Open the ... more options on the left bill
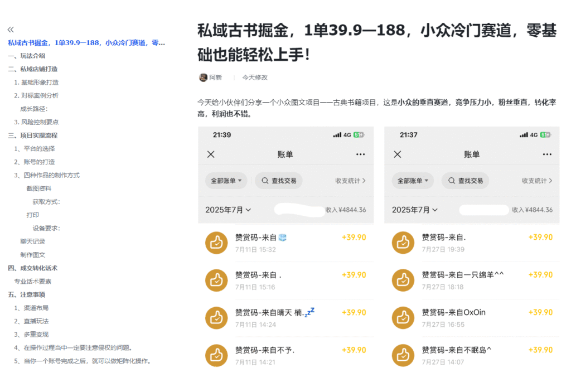The width and height of the screenshot is (571, 368). point(360,154)
